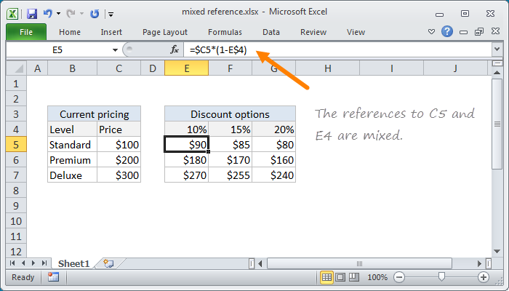Switch to Page Break Preview view

tap(356, 277)
